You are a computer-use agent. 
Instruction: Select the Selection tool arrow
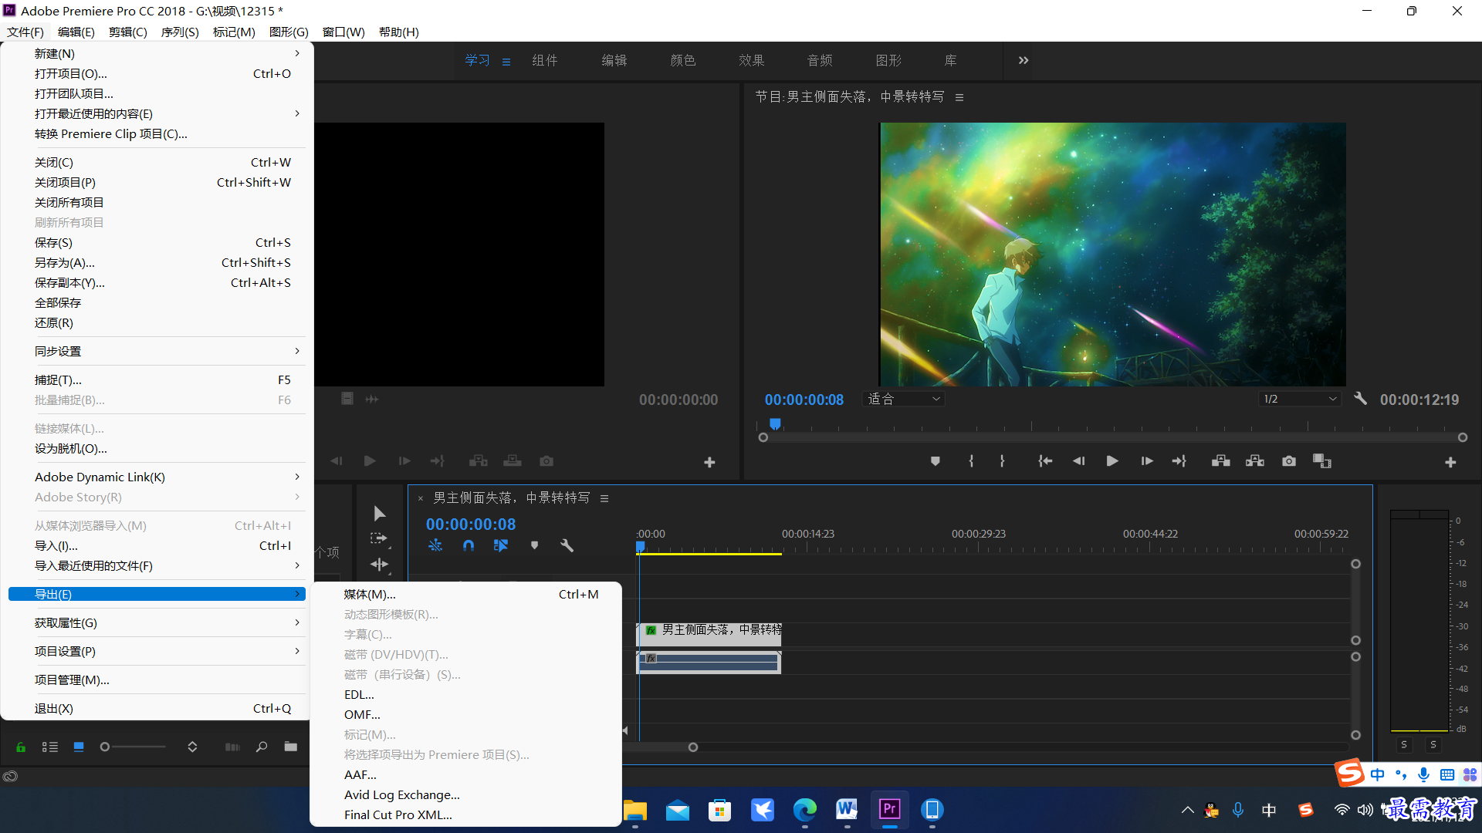click(379, 514)
